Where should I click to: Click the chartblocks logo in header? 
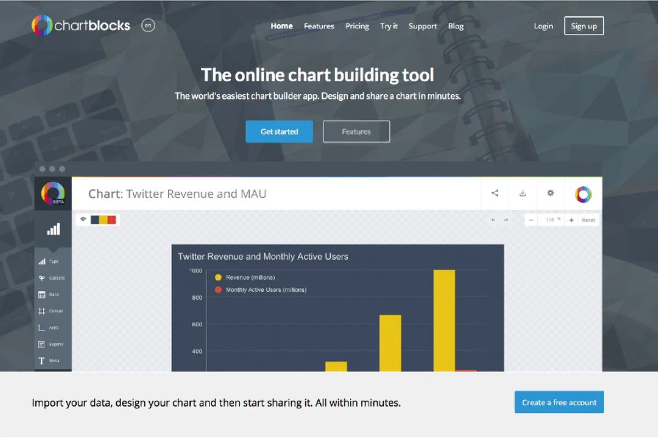[81, 25]
